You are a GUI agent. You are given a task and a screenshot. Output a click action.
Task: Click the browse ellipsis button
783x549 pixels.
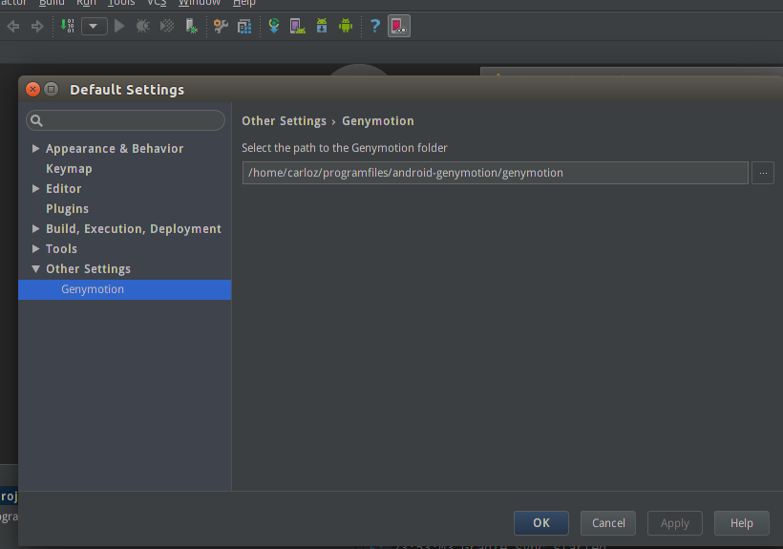(x=763, y=173)
